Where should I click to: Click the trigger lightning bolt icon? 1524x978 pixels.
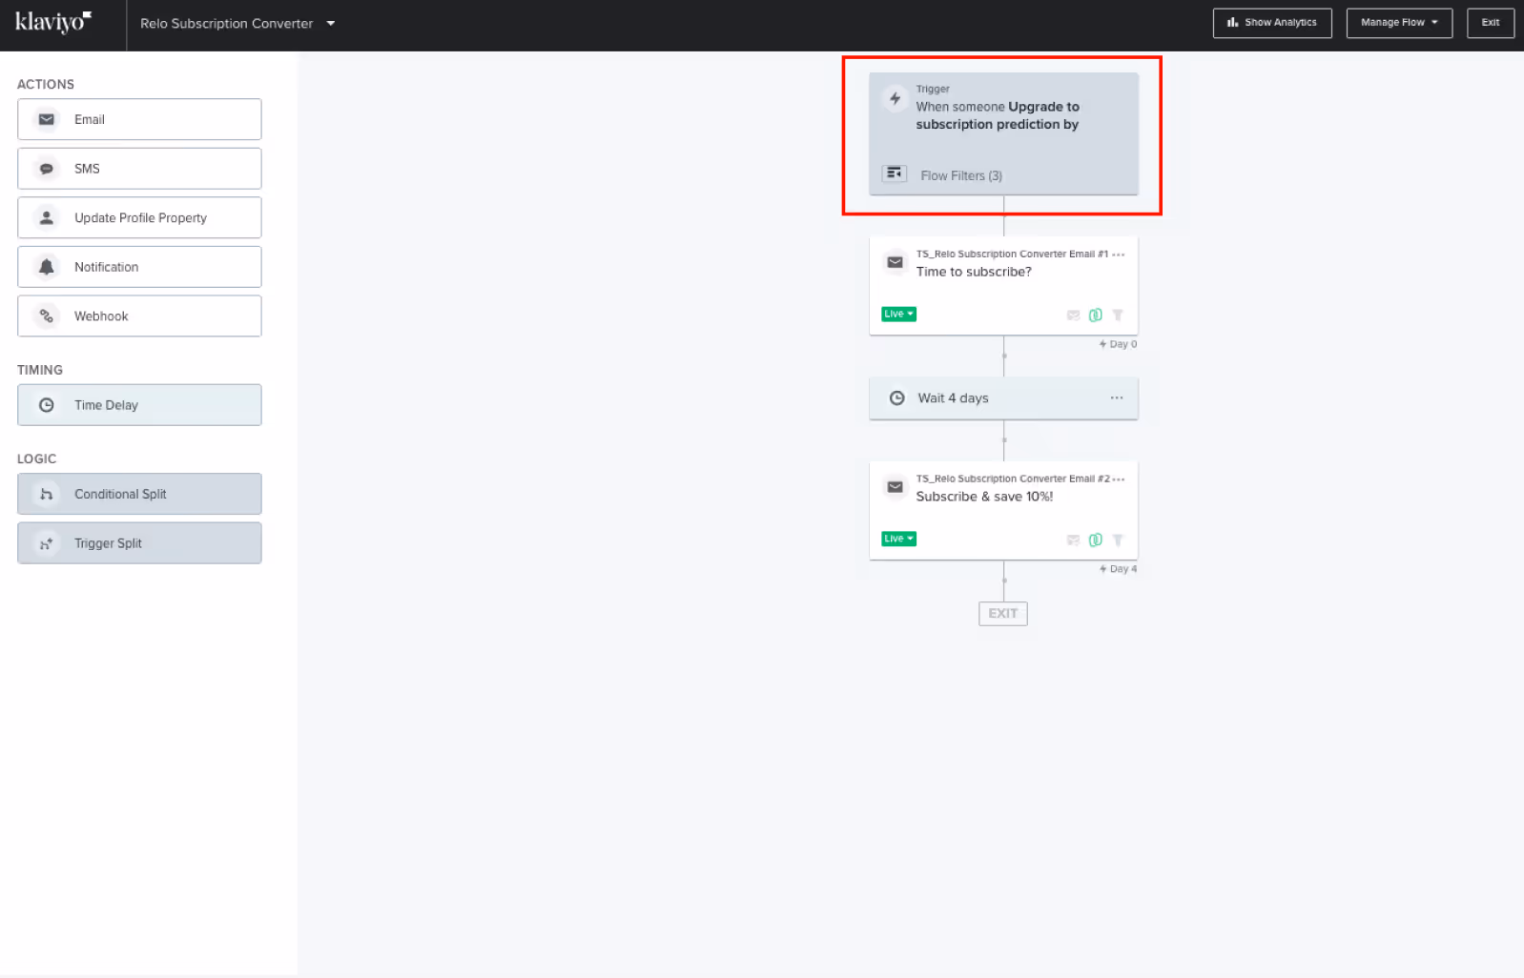click(895, 98)
